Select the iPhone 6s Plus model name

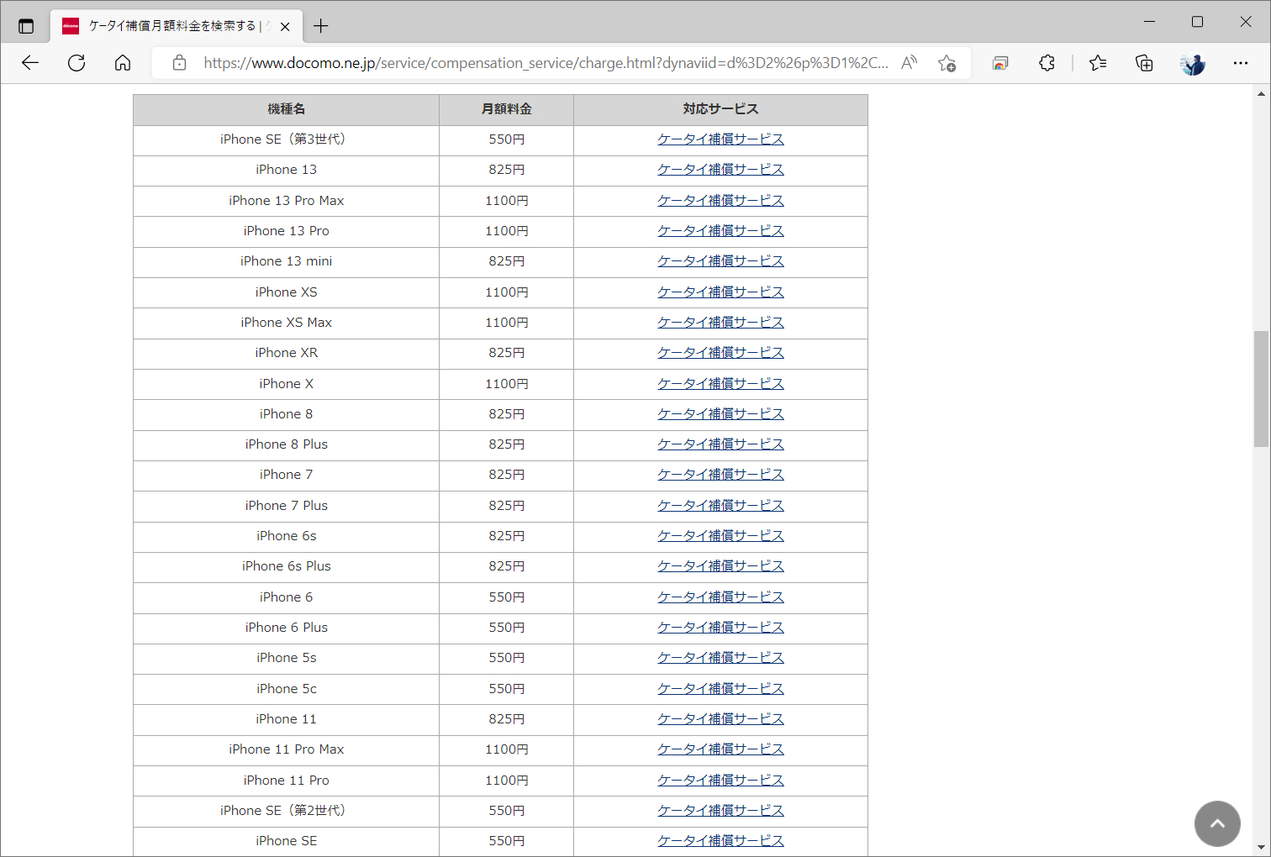point(287,566)
